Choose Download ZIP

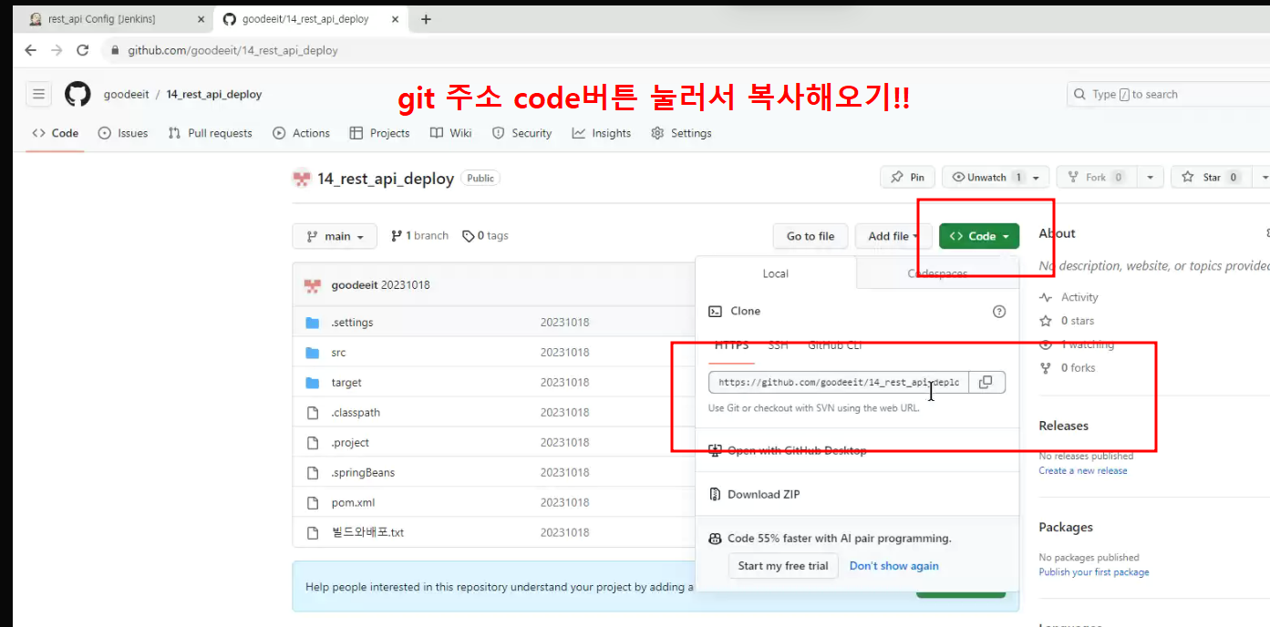point(754,494)
